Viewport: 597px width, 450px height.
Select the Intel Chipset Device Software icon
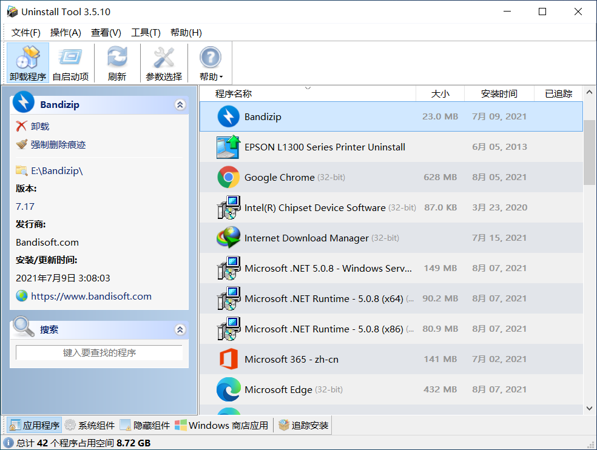click(x=229, y=207)
